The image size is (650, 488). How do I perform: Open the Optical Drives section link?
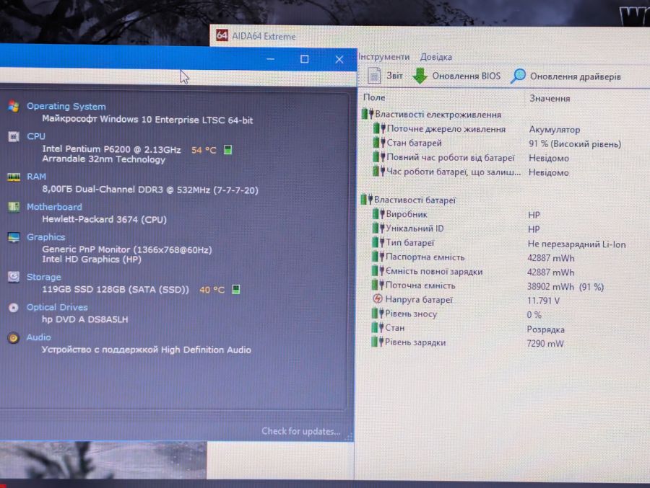57,307
